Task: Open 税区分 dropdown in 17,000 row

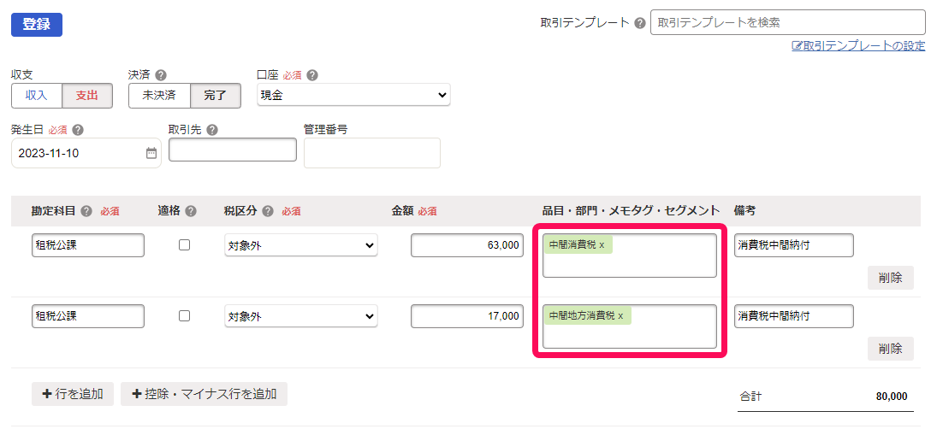Action: (301, 316)
